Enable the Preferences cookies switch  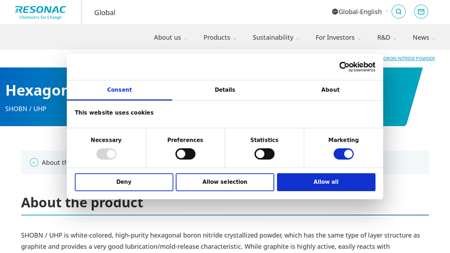pyautogui.click(x=186, y=154)
